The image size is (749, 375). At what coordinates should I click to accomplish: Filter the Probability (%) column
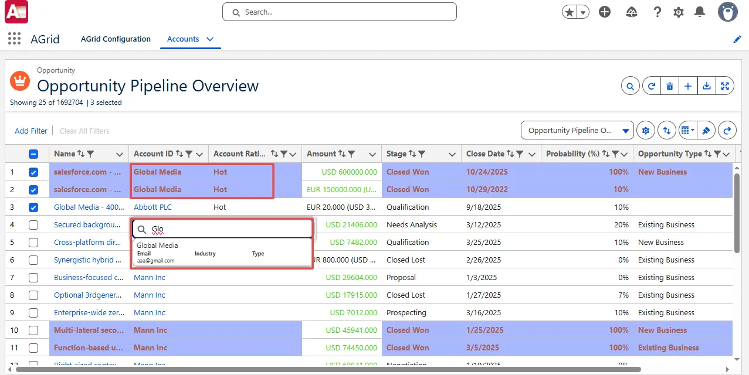(615, 154)
